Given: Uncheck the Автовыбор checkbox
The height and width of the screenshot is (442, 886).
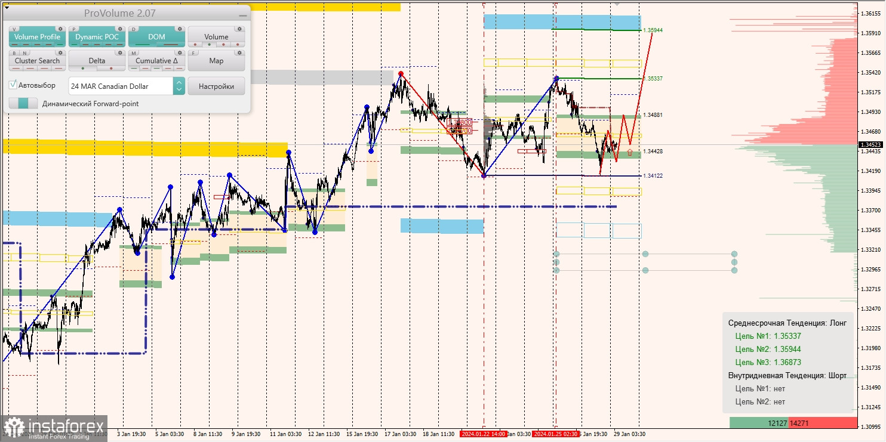Looking at the screenshot, I should pyautogui.click(x=13, y=85).
